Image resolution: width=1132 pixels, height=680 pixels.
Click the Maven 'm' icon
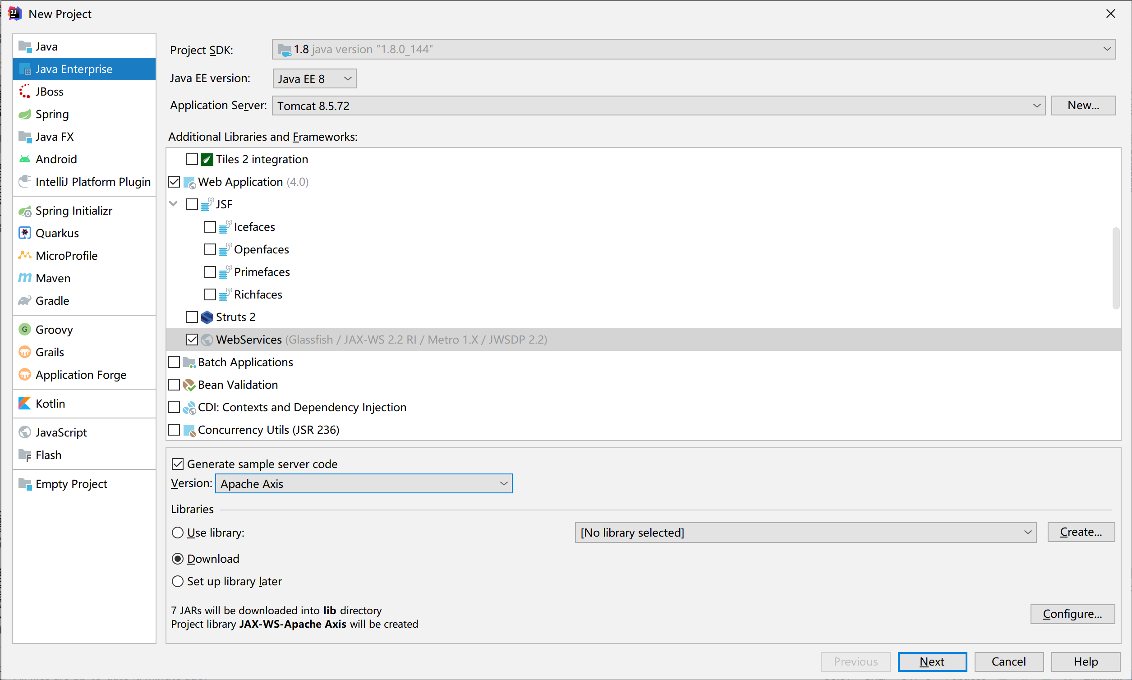25,278
